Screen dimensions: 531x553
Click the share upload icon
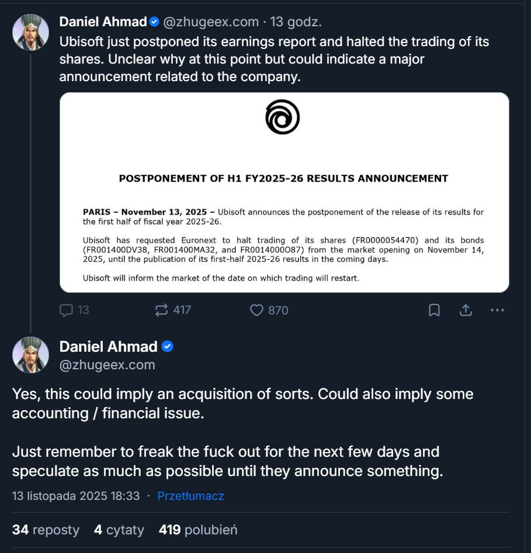pyautogui.click(x=466, y=310)
